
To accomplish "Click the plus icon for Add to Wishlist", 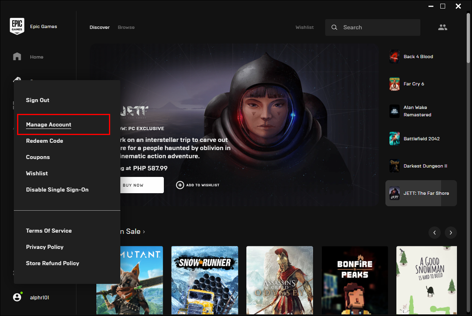I will pyautogui.click(x=180, y=185).
